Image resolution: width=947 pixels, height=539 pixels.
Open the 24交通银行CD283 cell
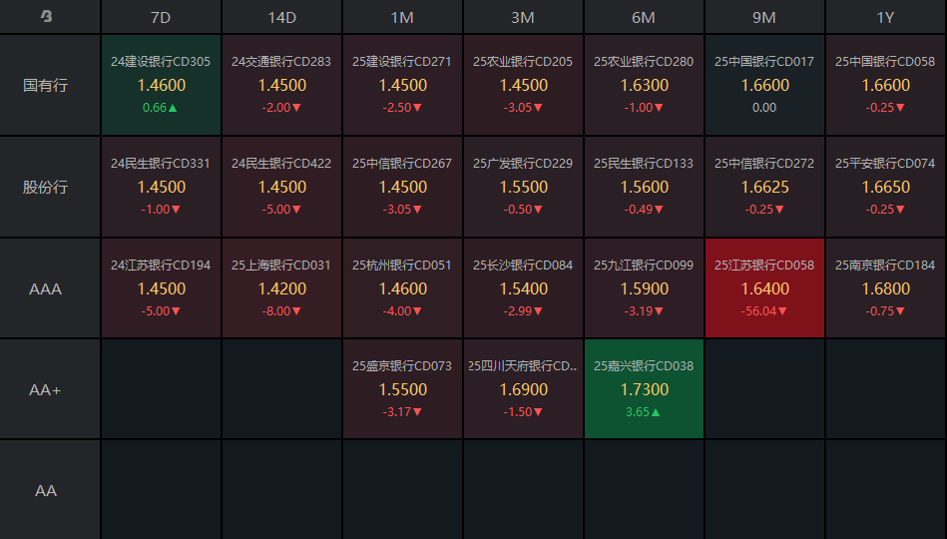coord(281,85)
